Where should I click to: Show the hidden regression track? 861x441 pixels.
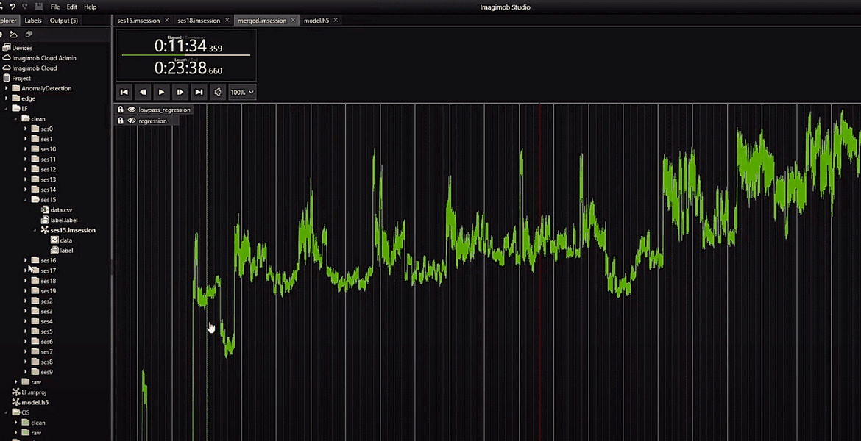tap(132, 121)
